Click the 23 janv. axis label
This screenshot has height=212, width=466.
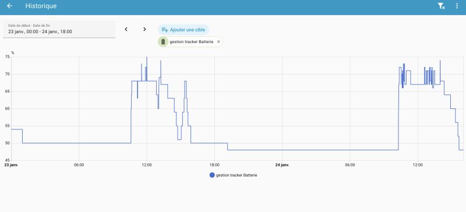(11, 165)
